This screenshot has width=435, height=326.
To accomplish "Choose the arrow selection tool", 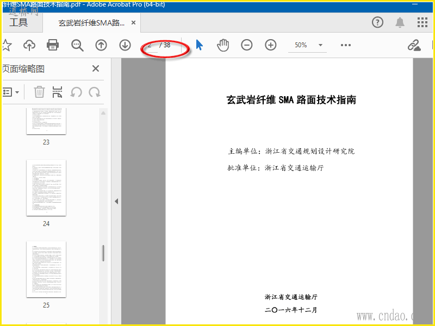I will click(199, 45).
